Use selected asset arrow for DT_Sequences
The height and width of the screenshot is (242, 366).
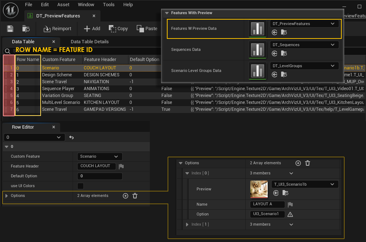point(275,53)
